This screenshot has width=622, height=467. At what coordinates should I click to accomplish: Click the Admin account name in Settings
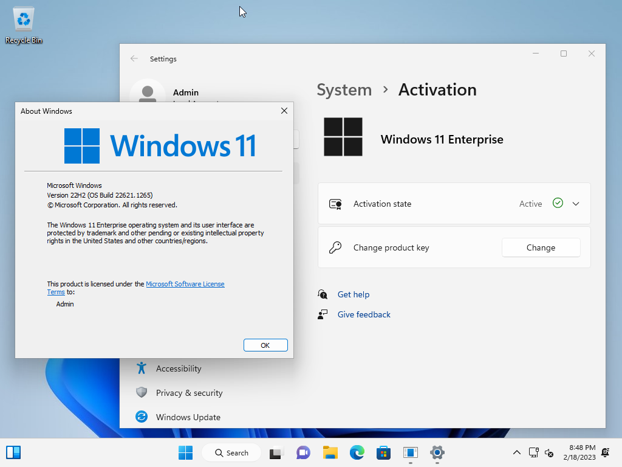tap(186, 92)
